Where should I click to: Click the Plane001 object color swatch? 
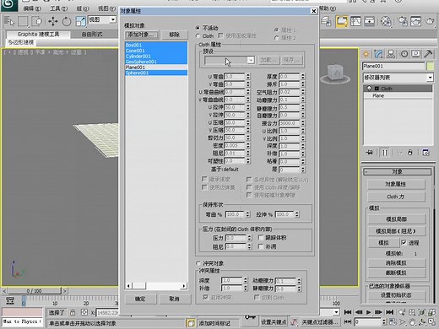(x=431, y=67)
